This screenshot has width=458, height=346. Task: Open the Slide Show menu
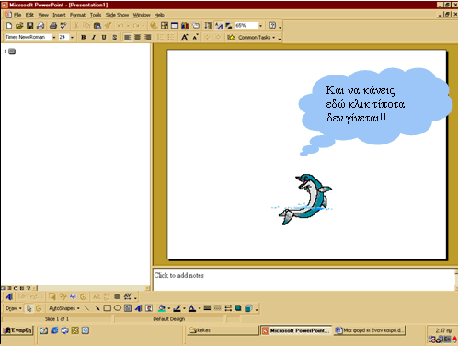117,15
